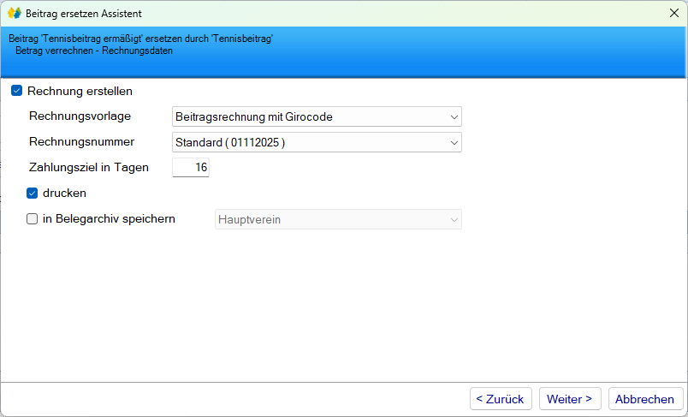Cancel the wizard via Abbrechen
Image resolution: width=688 pixels, height=417 pixels.
pyautogui.click(x=645, y=399)
